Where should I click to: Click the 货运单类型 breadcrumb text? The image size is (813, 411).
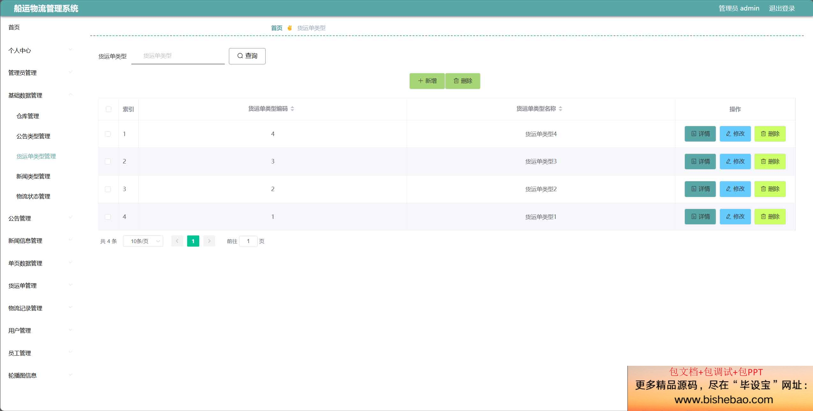click(x=311, y=28)
